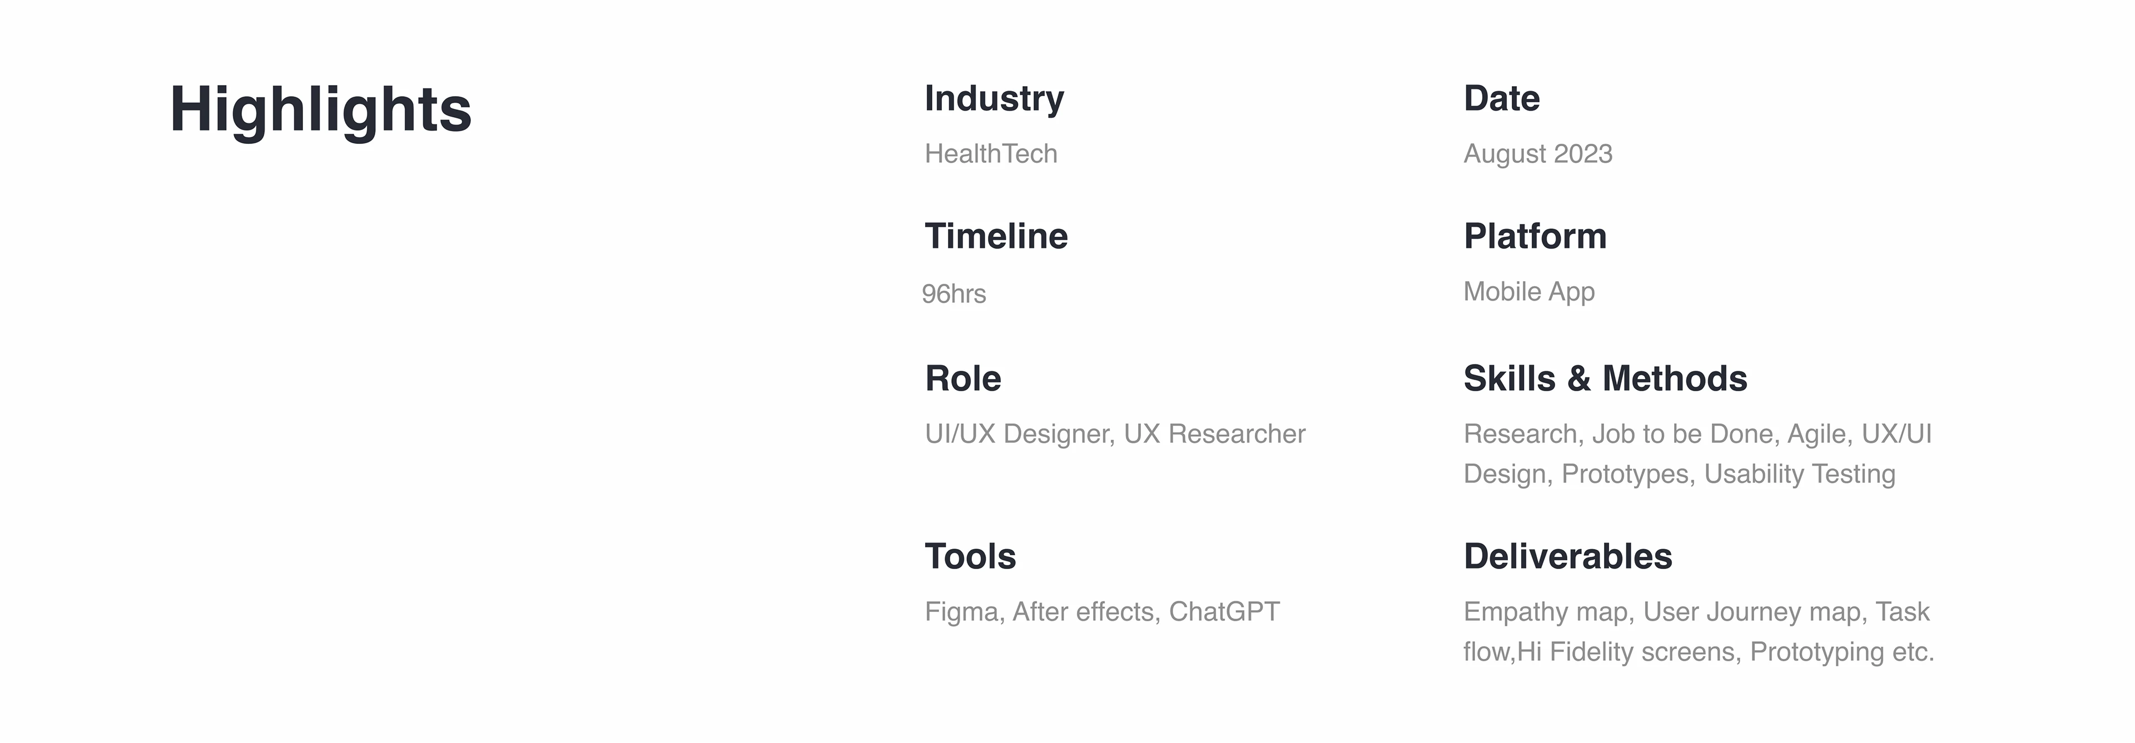
Task: Click the Empathy map, User Journey line
Action: [x=1696, y=613]
